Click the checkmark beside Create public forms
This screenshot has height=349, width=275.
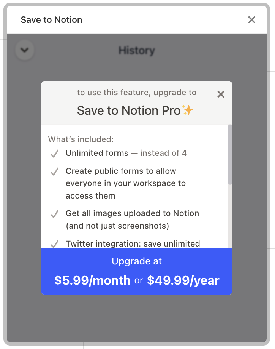point(54,171)
